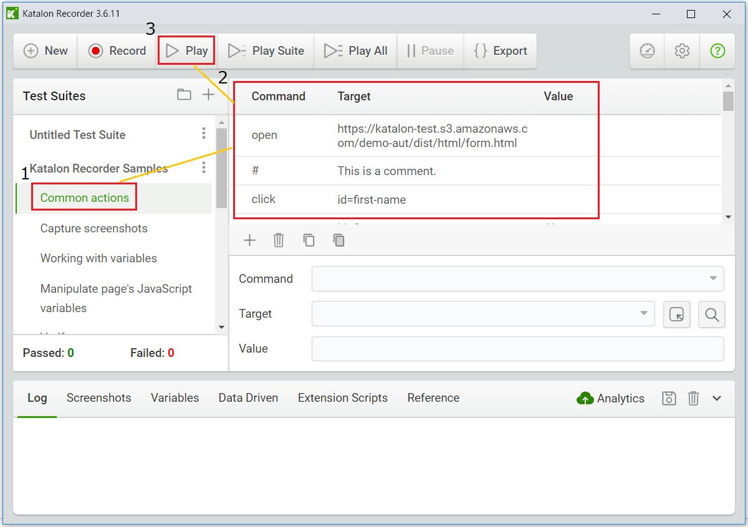Click the command table scrollbar up arrow
This screenshot has width=748, height=527.
pos(728,85)
